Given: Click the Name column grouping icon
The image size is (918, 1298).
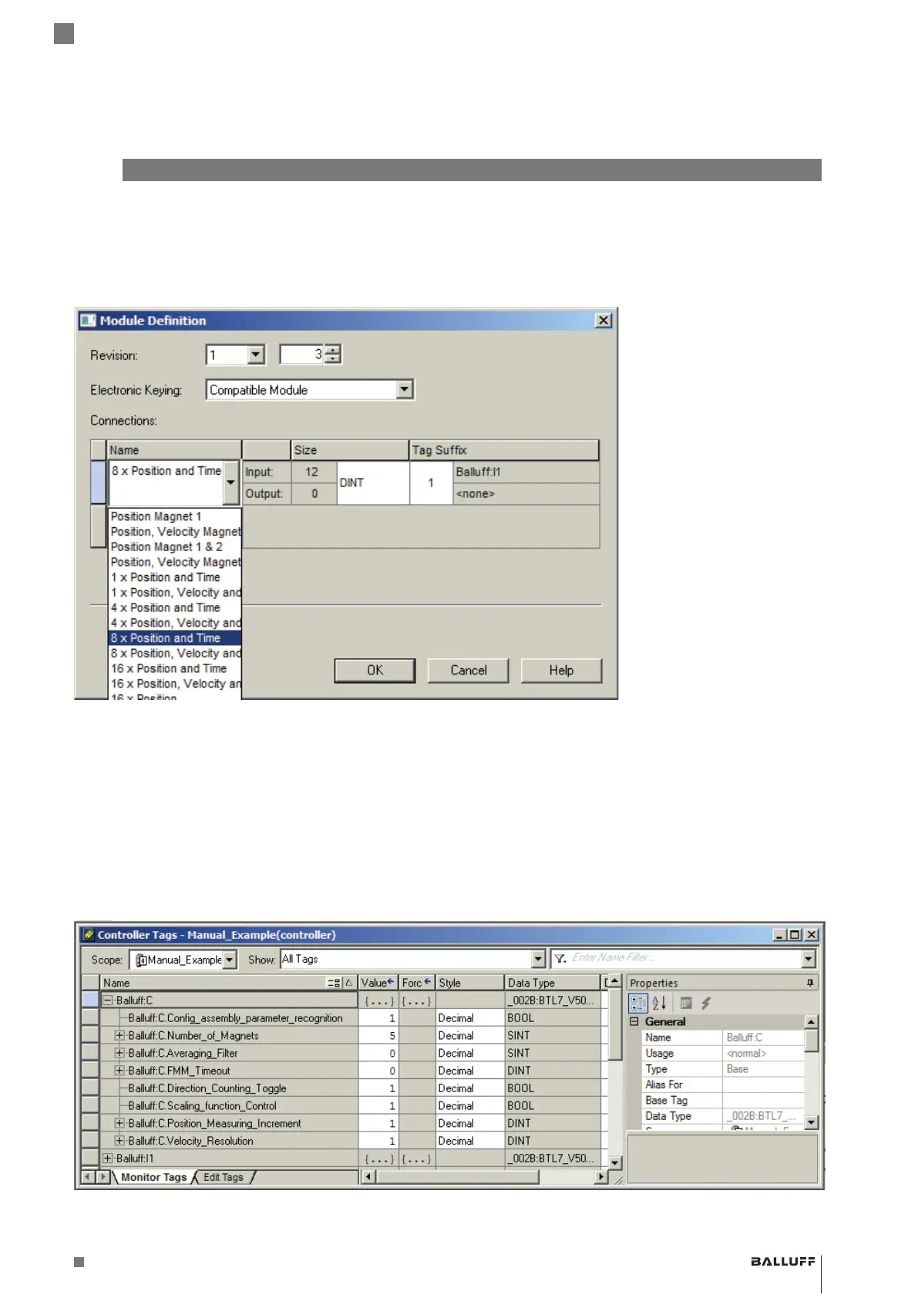Looking at the screenshot, I should click(334, 983).
